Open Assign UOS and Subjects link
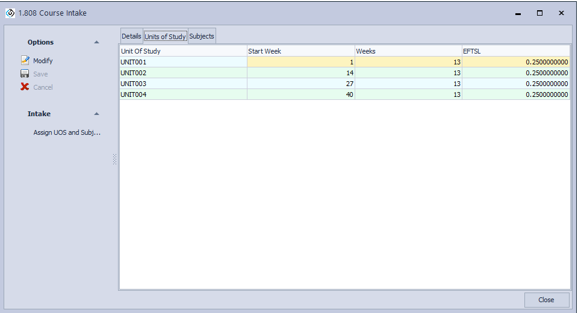578x313 pixels. coord(67,132)
